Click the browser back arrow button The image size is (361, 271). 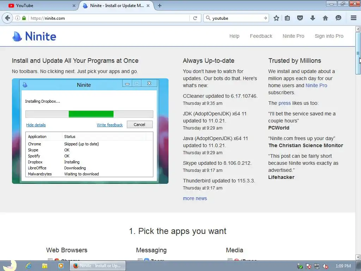[x=8, y=18]
